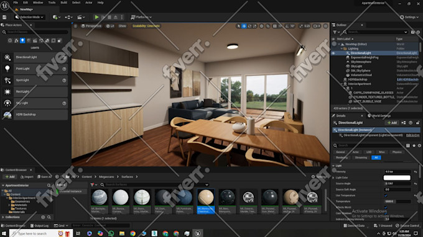
Task: Collapse the NewMap (Editor) tree node
Action: coord(339,45)
